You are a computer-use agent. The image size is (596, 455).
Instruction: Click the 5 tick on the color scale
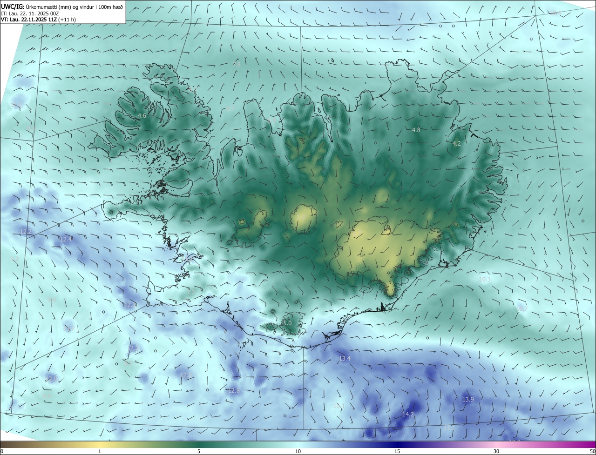(x=199, y=452)
